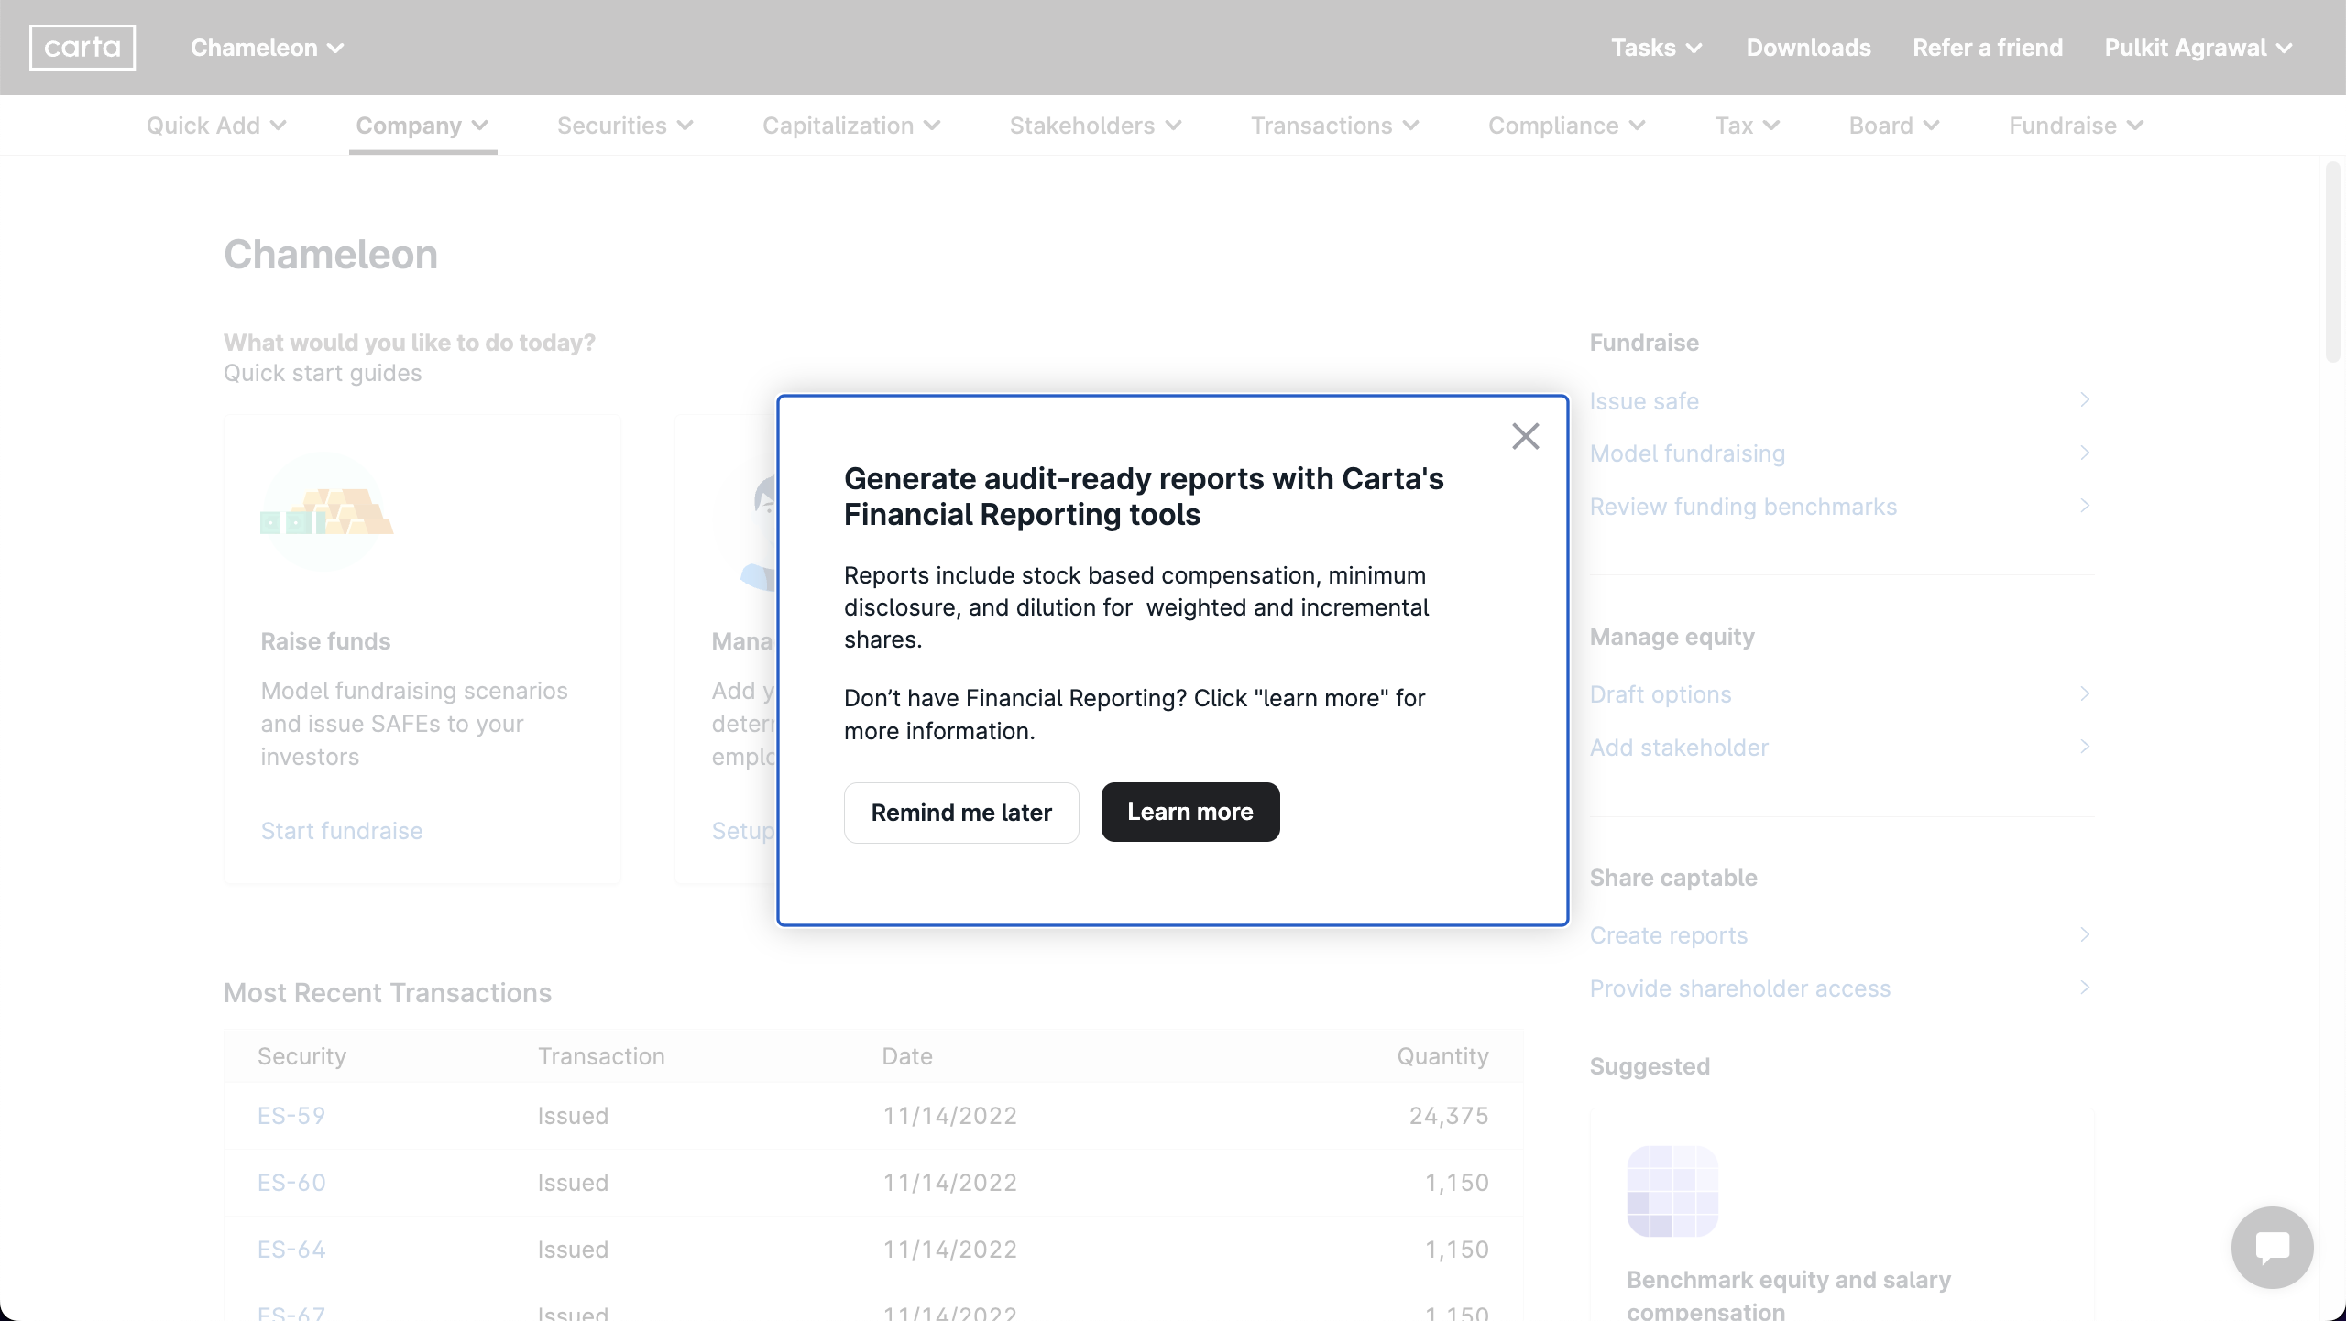Click the arrow next to Create reports
The height and width of the screenshot is (1321, 2346).
[2085, 934]
